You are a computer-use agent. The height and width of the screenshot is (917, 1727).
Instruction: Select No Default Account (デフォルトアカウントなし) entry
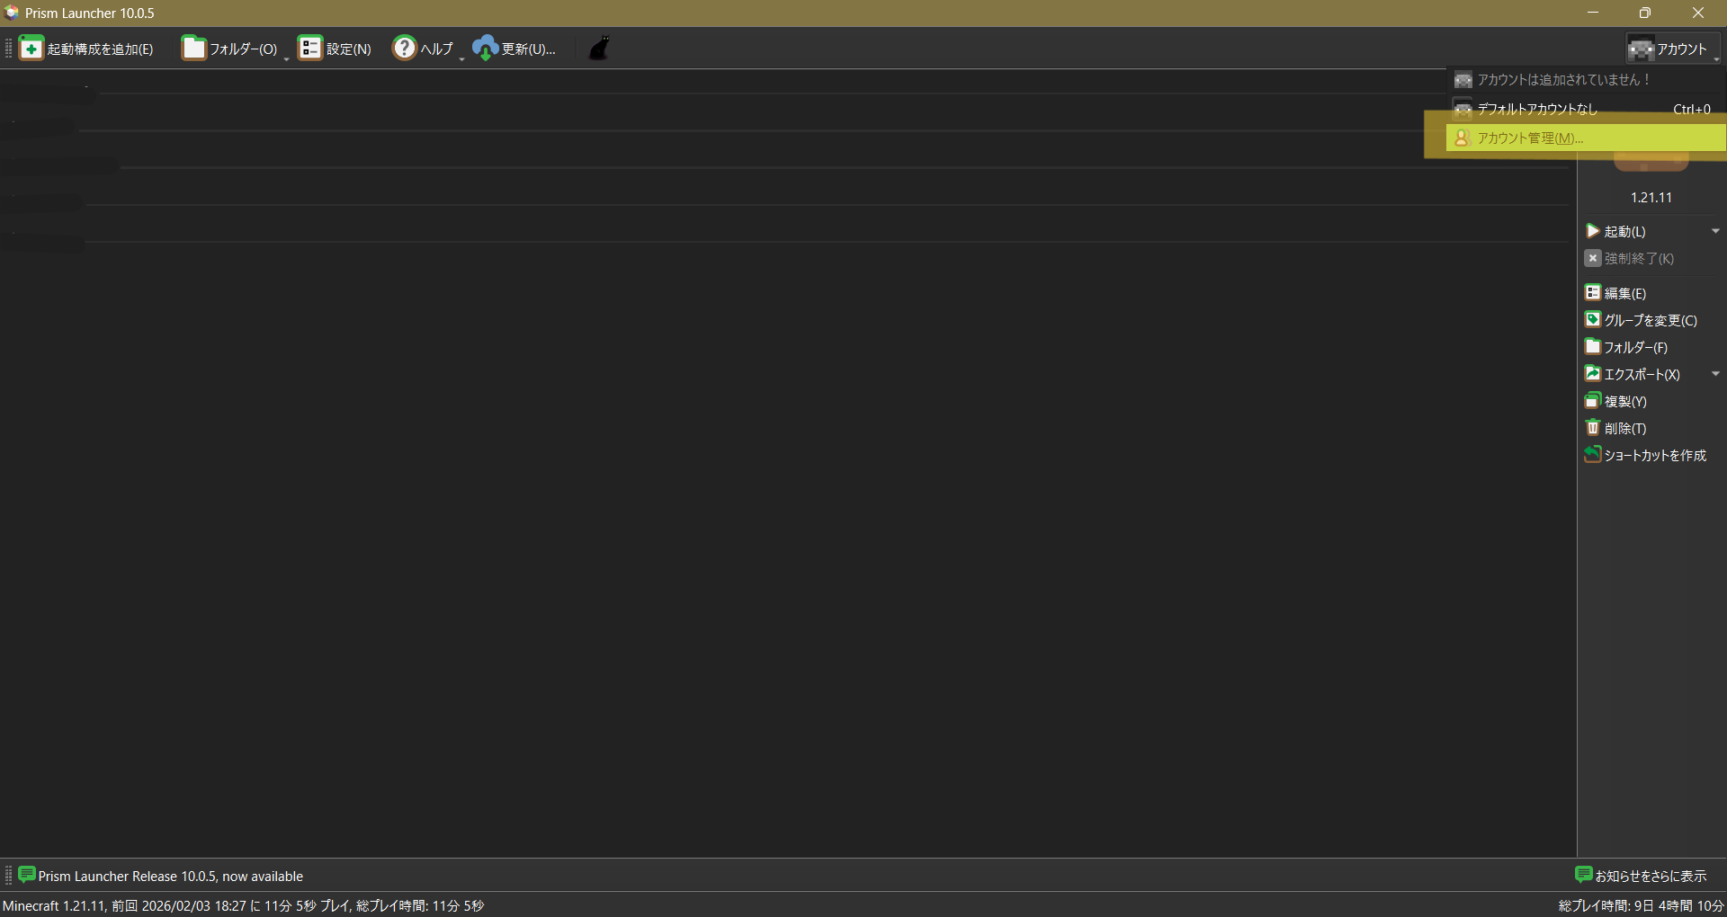coord(1536,110)
